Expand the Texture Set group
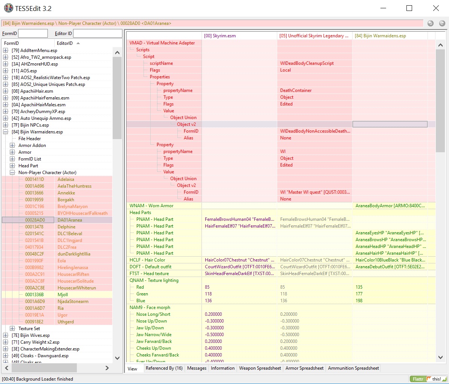Image resolution: width=449 pixels, height=384 pixels. 12,328
